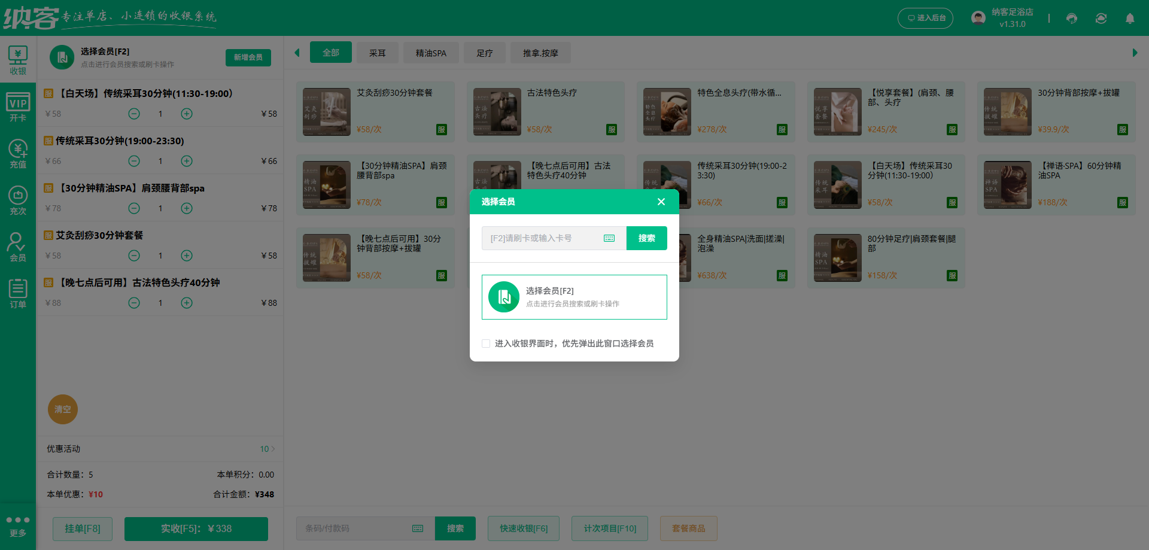Click the notification bell icon

point(1130,19)
